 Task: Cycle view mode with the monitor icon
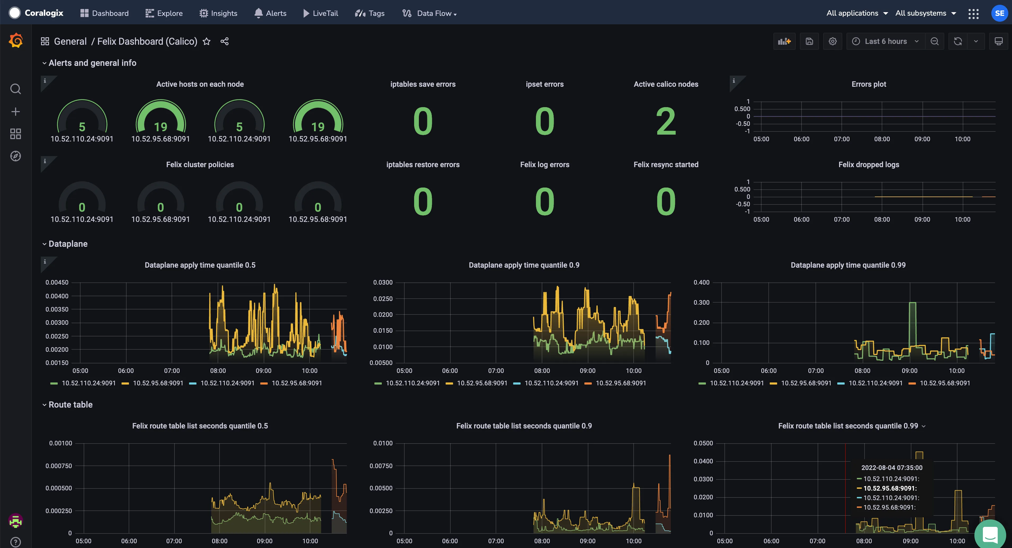coord(999,42)
